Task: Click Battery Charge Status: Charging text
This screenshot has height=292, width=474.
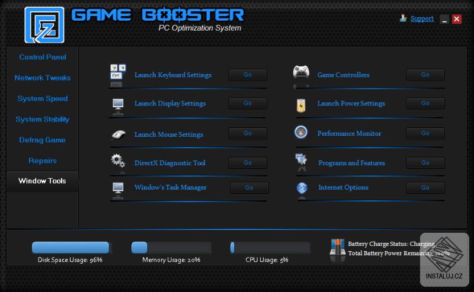Action: point(391,243)
